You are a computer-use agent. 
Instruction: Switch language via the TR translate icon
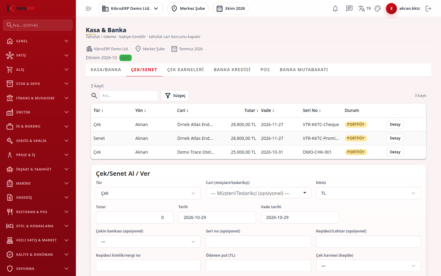(364, 9)
